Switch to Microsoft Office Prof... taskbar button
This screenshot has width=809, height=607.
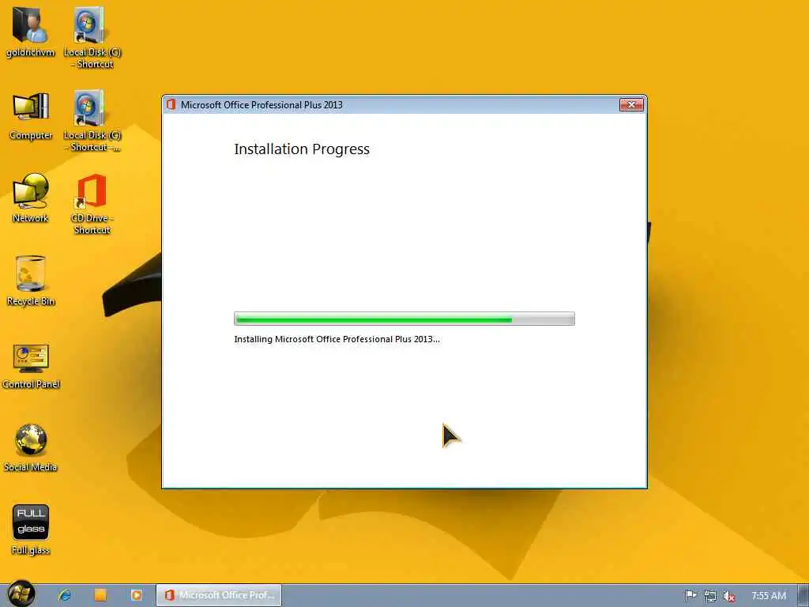pos(219,595)
